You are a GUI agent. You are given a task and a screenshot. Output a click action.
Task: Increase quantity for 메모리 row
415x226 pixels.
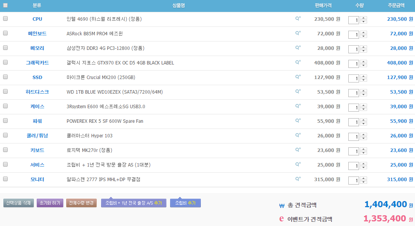(363, 47)
